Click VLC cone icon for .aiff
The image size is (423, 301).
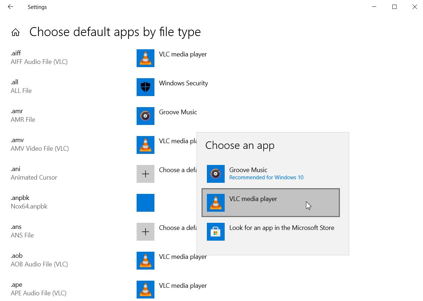point(146,58)
